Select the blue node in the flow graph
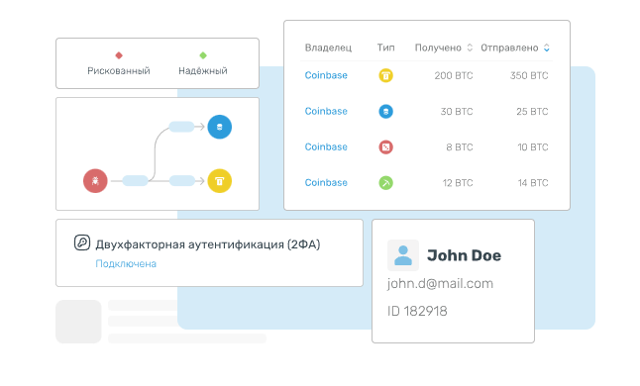Image resolution: width=640 pixels, height=386 pixels. click(220, 127)
